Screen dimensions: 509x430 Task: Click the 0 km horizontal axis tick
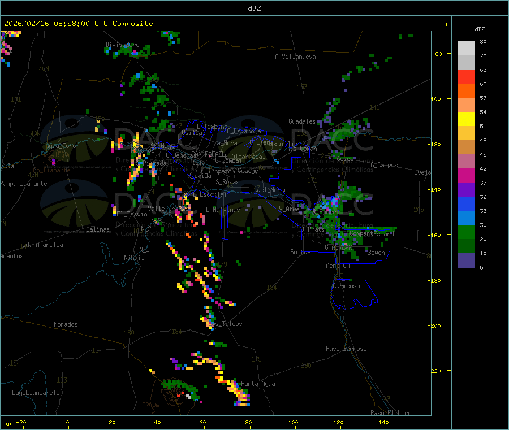(67, 422)
